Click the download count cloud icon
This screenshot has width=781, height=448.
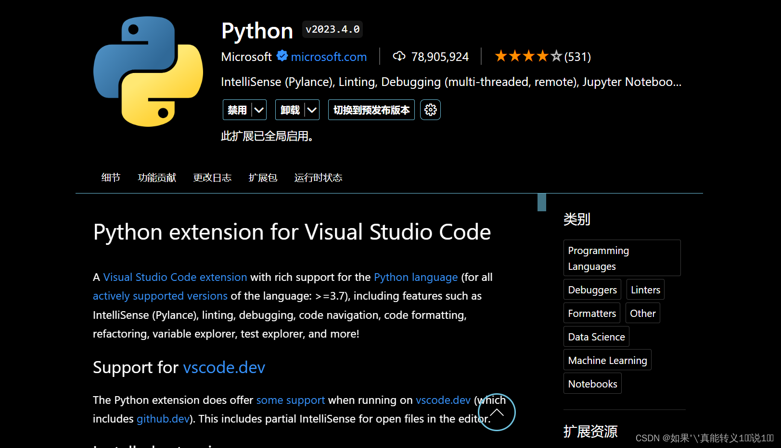point(399,56)
